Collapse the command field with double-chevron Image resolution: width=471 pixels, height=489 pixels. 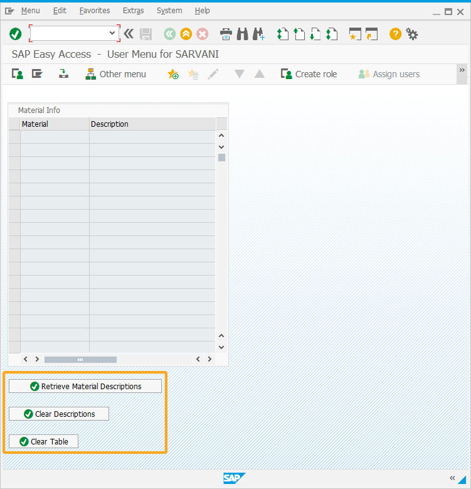click(x=129, y=34)
